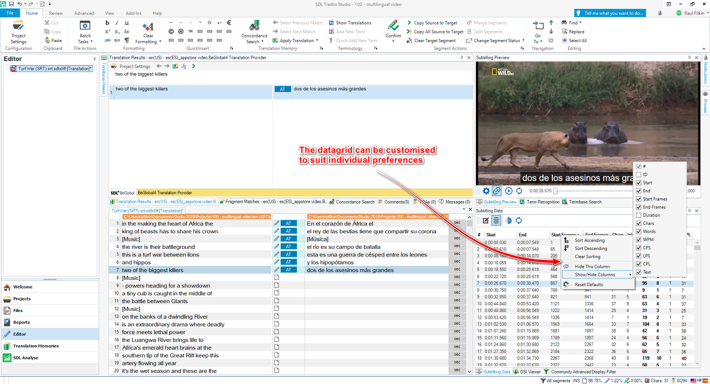Click the Undo arrow in quick access toolbar

19,4
